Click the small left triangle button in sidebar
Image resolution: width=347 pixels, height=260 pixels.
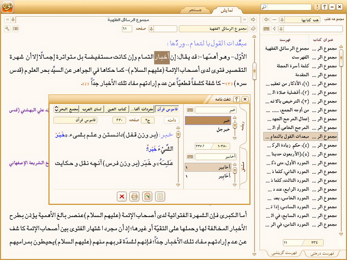(x=274, y=28)
